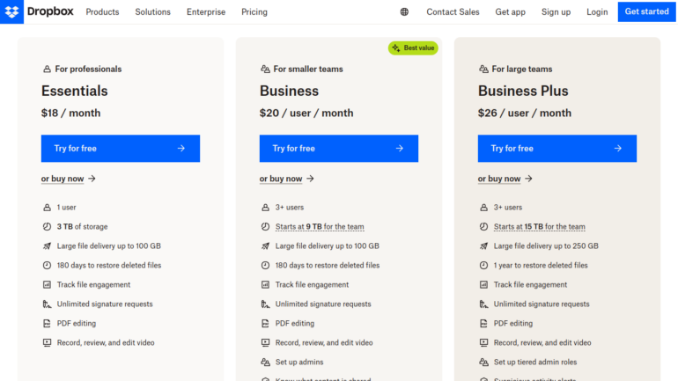
Task: Click the paper plane icon beside 250 GB delivery
Action: [x=483, y=246]
